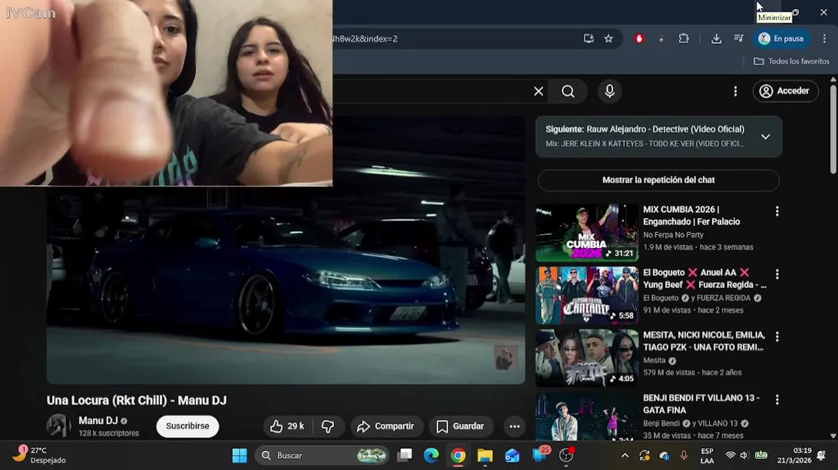Open options for MIX CUMBIA 2026 video
The image size is (838, 470).
[x=777, y=211]
